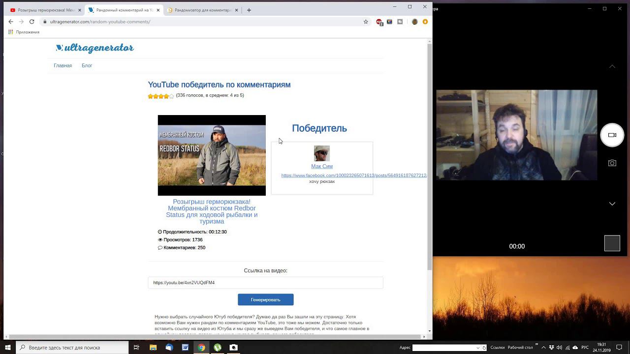Image resolution: width=630 pixels, height=354 pixels.
Task: Click the Генерировать button
Action: click(265, 299)
